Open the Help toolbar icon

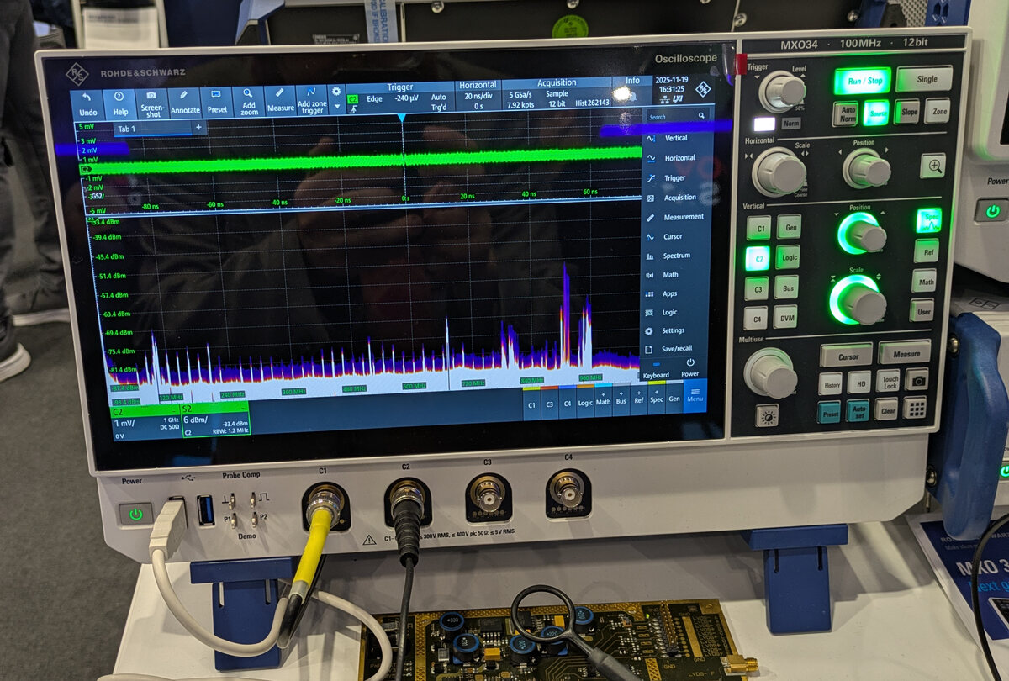(119, 103)
